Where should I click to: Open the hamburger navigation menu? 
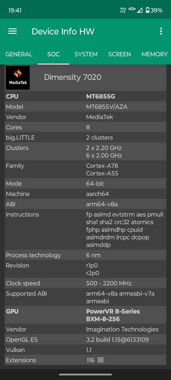[12, 31]
